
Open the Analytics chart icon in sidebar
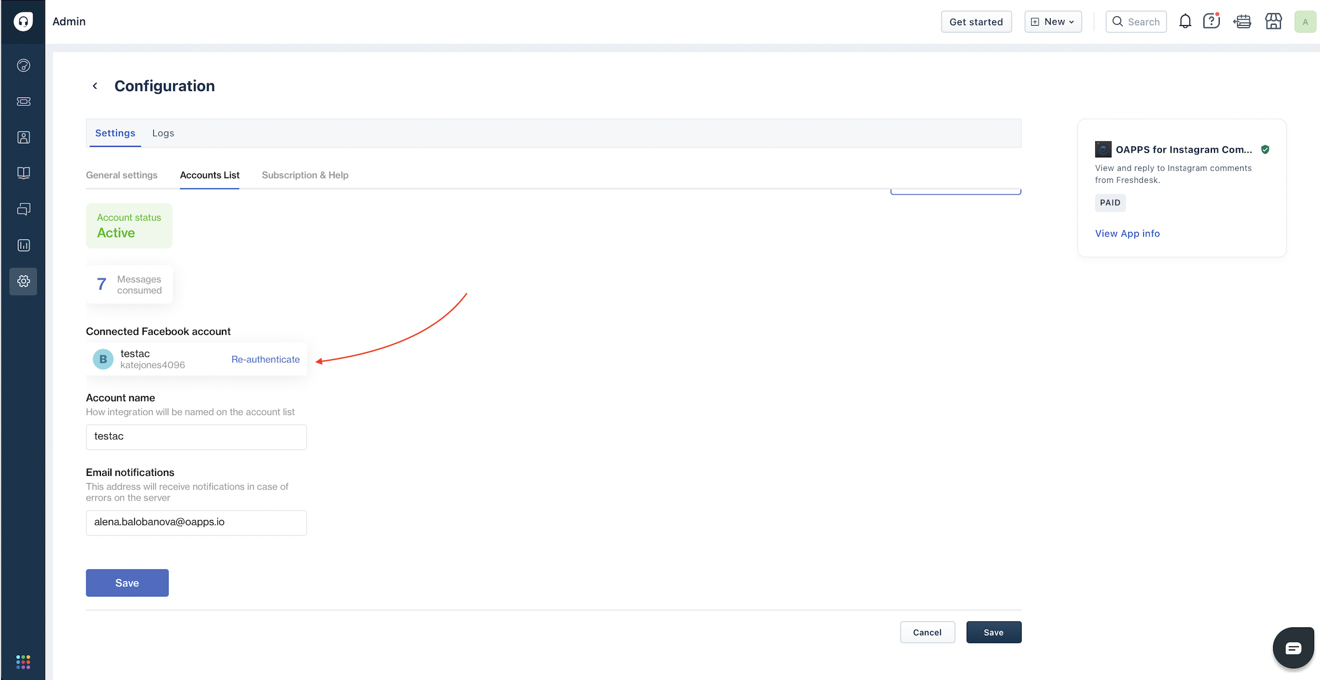[23, 245]
